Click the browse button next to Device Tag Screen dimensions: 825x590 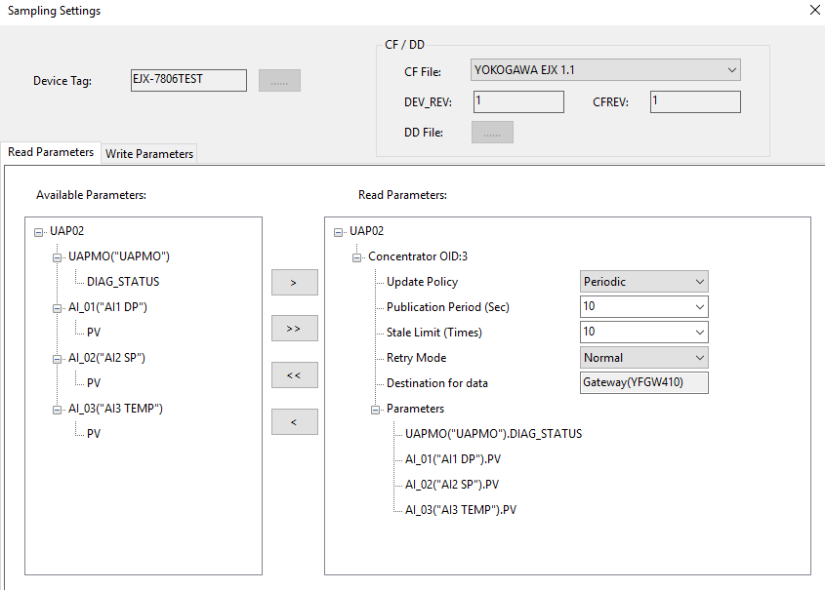[279, 80]
